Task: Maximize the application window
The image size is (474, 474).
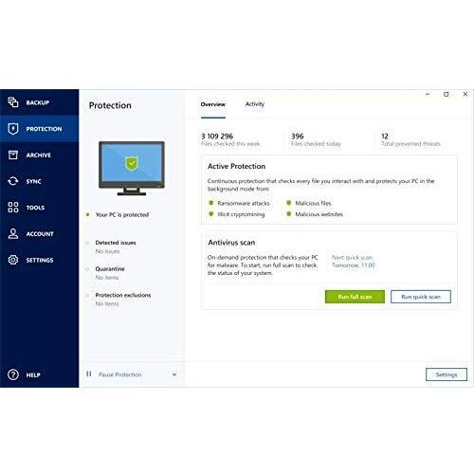Action: 447,94
